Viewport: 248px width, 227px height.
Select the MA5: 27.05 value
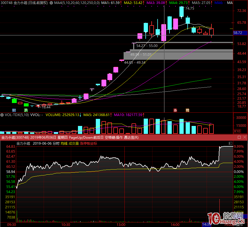click(201, 3)
